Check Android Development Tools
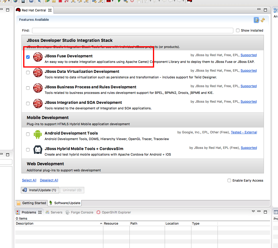Screen dimensions: 278x248 28,134
